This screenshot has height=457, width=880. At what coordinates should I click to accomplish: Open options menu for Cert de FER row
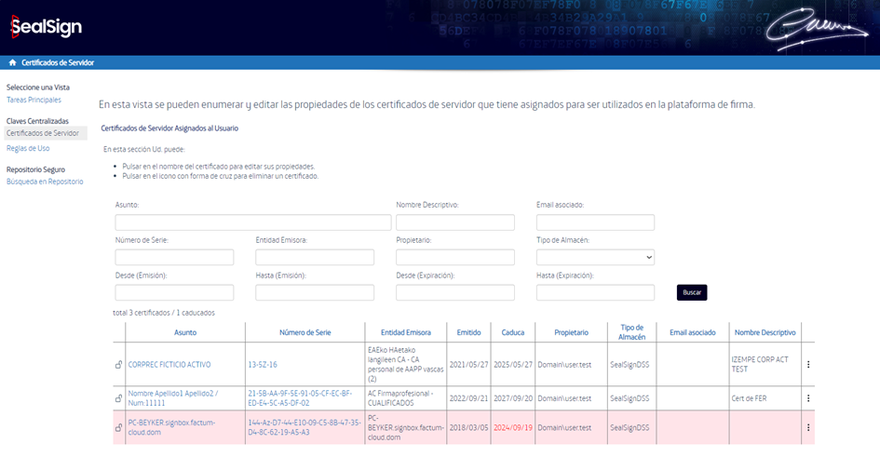pos(808,398)
